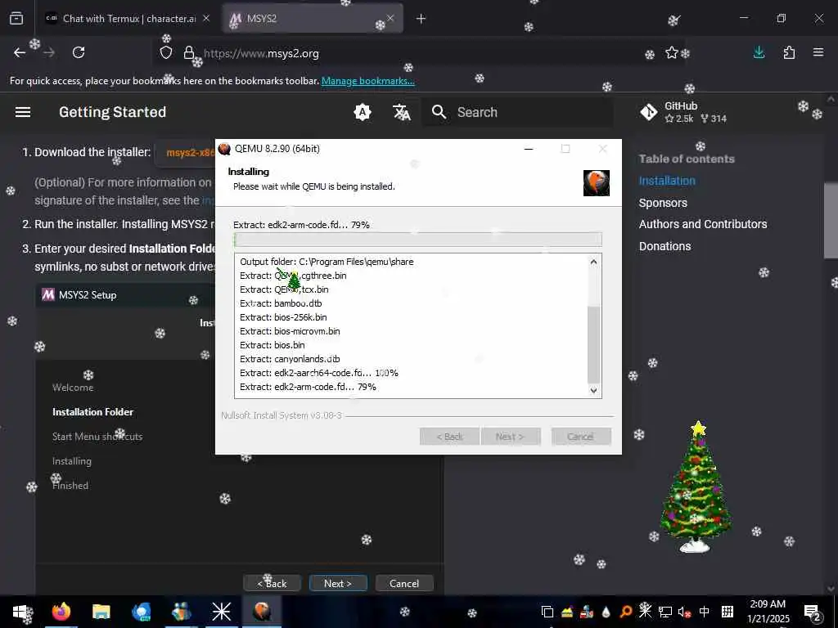Switch to Chat with Termux character.ai tab
This screenshot has height=628, width=838.
[x=128, y=19]
